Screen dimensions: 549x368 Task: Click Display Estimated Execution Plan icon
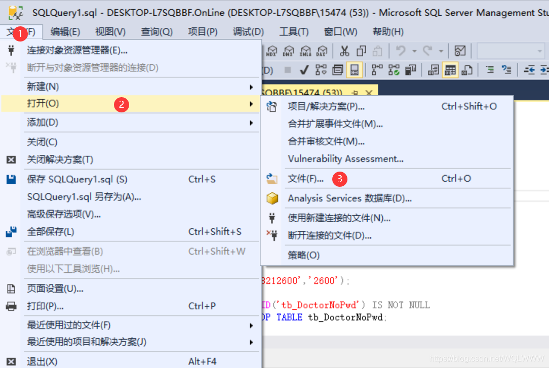tap(321, 70)
